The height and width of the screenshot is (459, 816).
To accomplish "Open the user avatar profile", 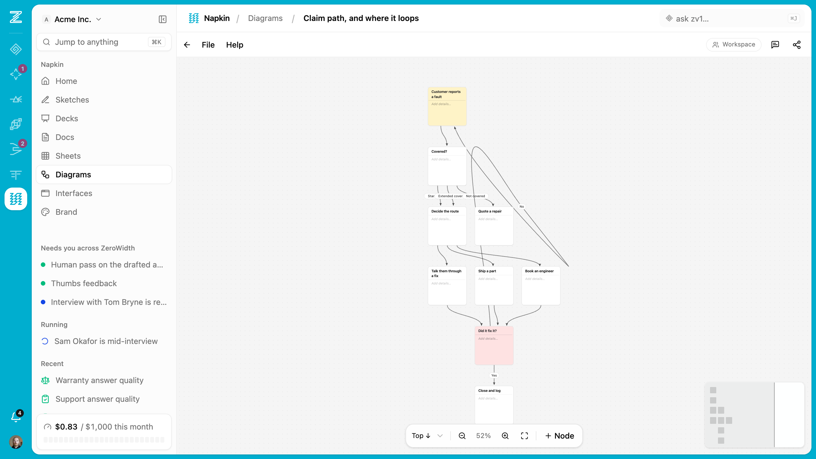I will pos(16,442).
